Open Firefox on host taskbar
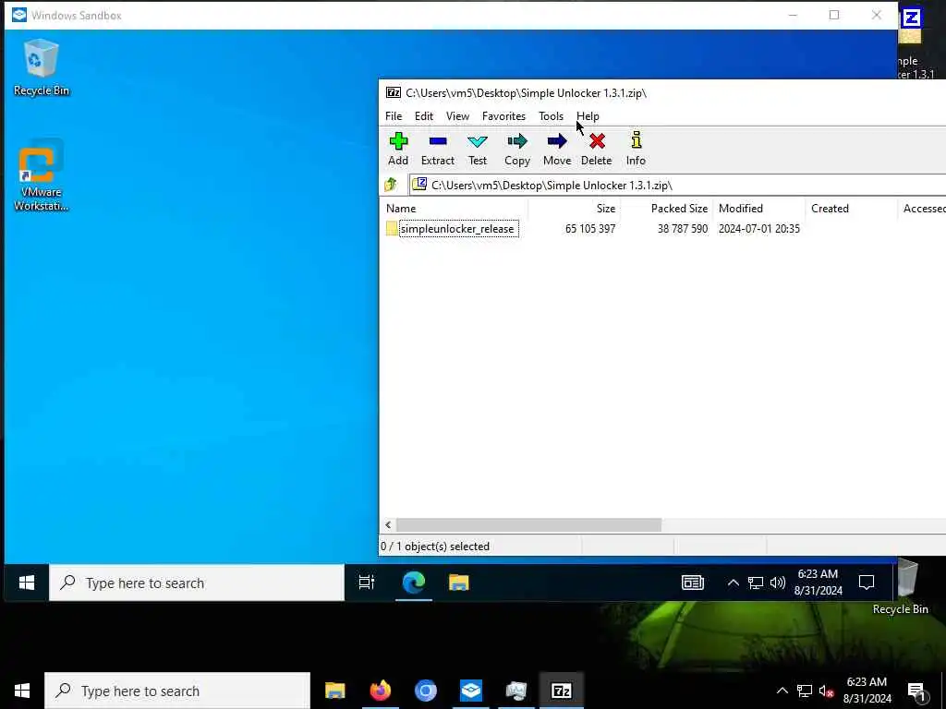 [380, 691]
